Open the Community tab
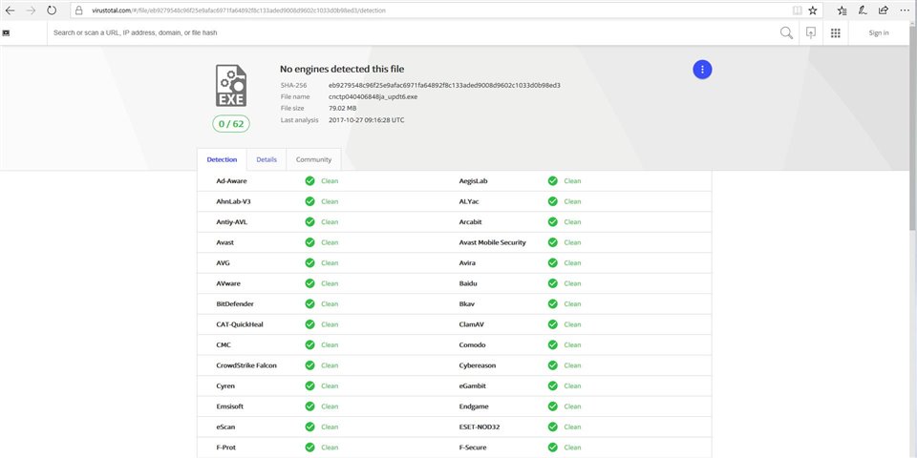This screenshot has width=917, height=458. click(313, 159)
